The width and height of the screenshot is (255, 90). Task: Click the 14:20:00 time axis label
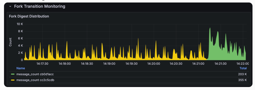coord(154,63)
